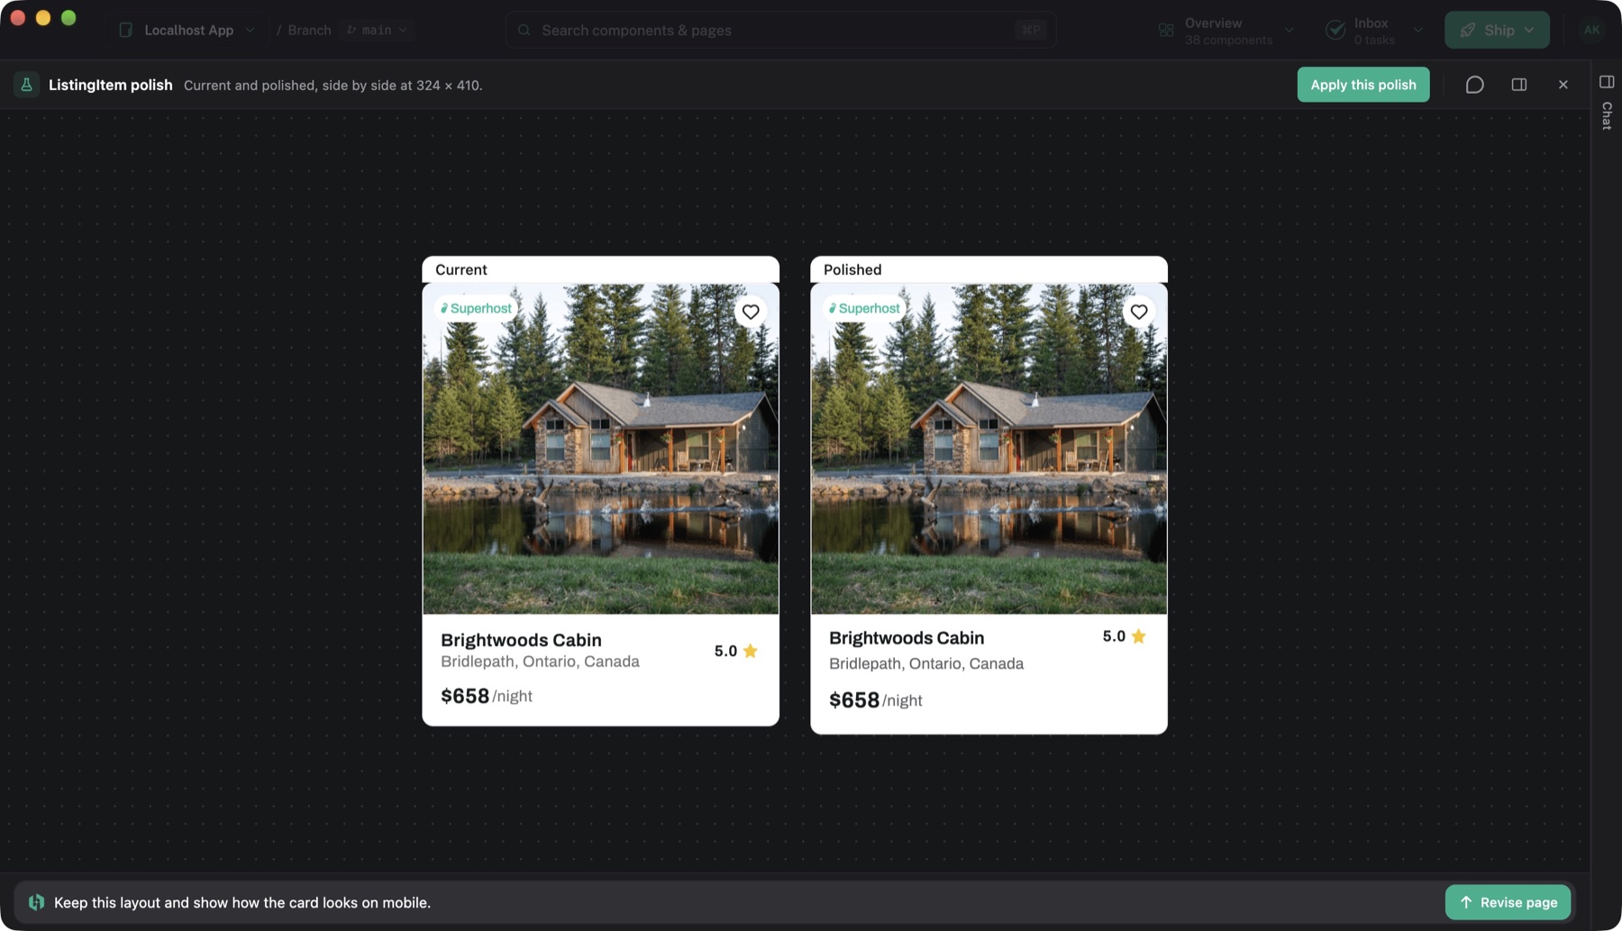Viewport: 1622px width, 931px height.
Task: Open the Chat sidebar panel icon
Action: pyautogui.click(x=1606, y=82)
